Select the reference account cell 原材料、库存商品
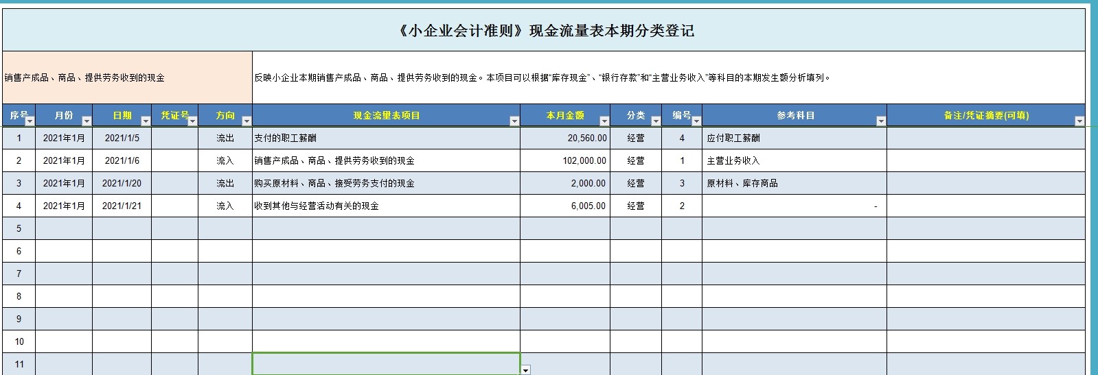Screen dimensions: 1098x375 (x=794, y=183)
